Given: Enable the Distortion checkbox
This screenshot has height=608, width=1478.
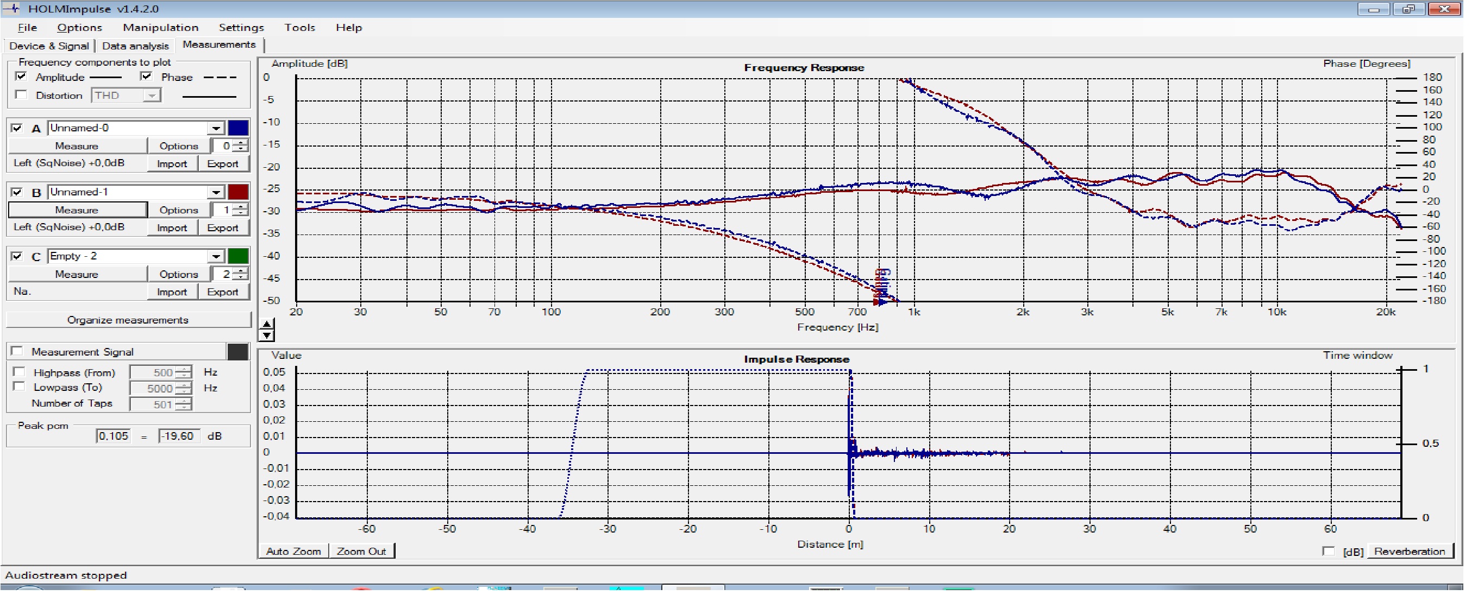Looking at the screenshot, I should tap(21, 95).
